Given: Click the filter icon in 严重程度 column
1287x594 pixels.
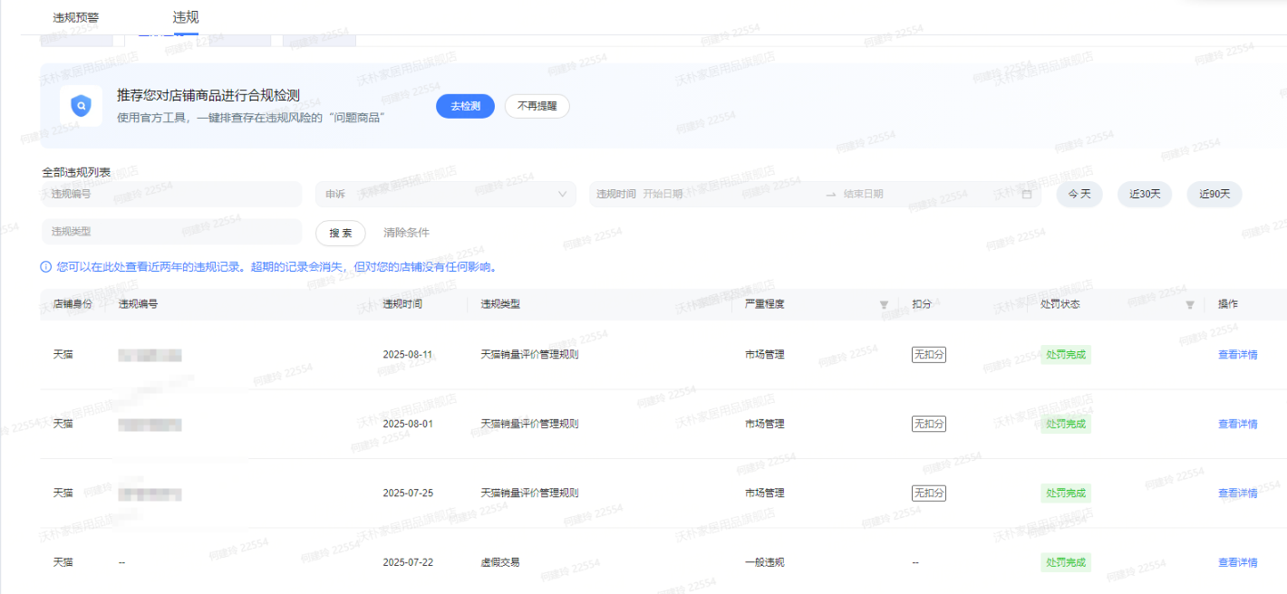Looking at the screenshot, I should pyautogui.click(x=884, y=305).
